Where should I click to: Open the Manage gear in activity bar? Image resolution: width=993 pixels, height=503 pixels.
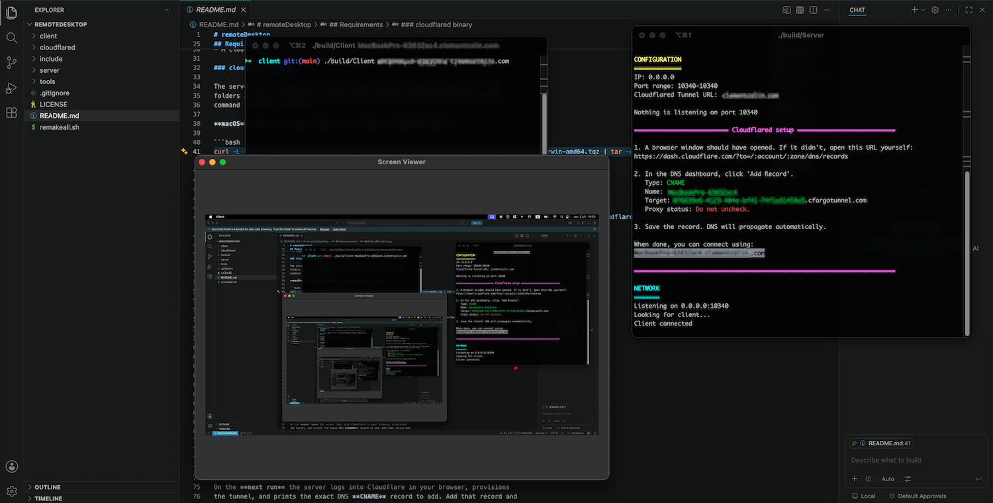pos(11,491)
